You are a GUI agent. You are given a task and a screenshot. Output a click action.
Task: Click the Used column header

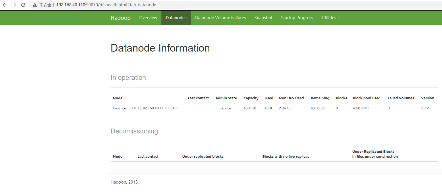pos(269,98)
